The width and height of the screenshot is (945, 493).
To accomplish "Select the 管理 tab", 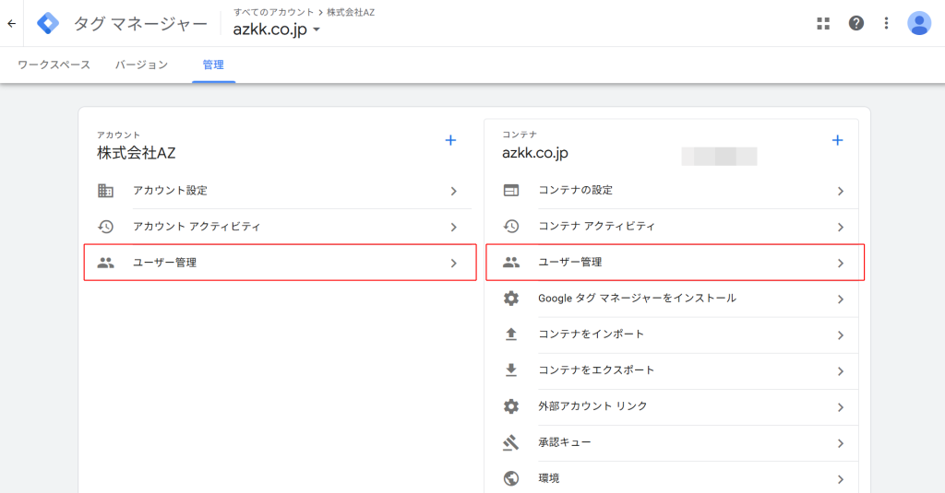I will (x=213, y=65).
